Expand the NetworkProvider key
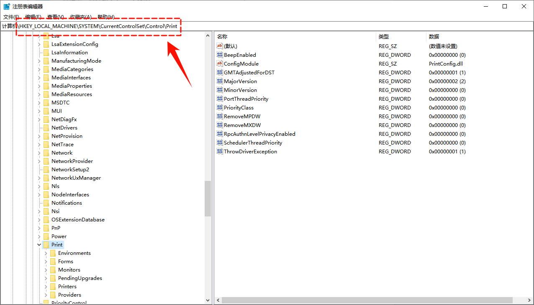The width and height of the screenshot is (534, 305). tap(39, 161)
